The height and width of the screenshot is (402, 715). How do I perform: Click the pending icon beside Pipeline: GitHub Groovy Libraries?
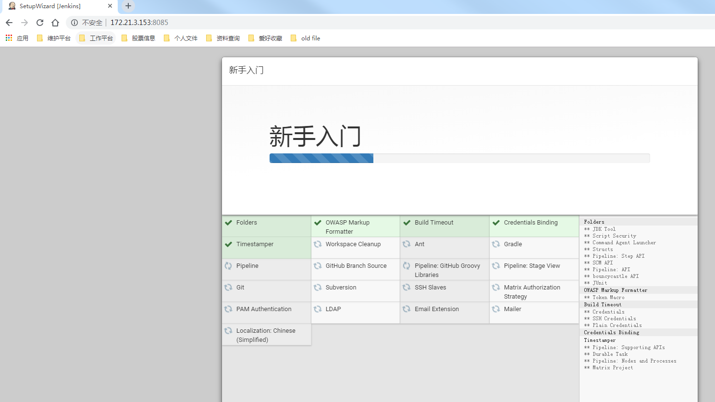[x=407, y=266]
